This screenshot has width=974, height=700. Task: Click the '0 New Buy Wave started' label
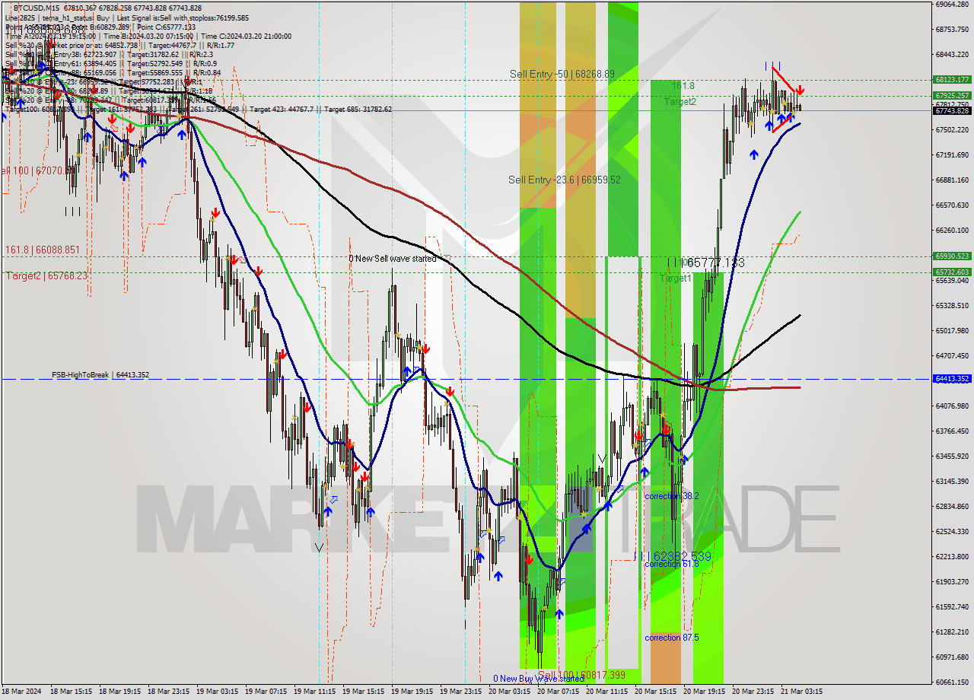[539, 679]
